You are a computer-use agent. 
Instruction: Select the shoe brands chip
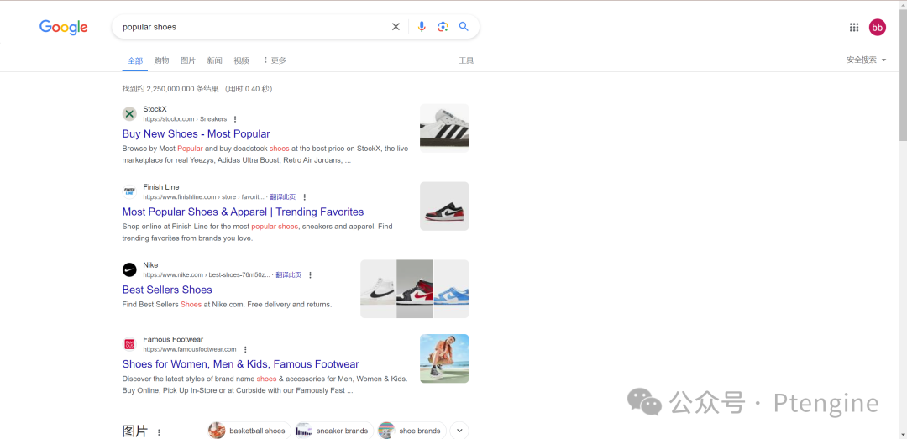[412, 431]
